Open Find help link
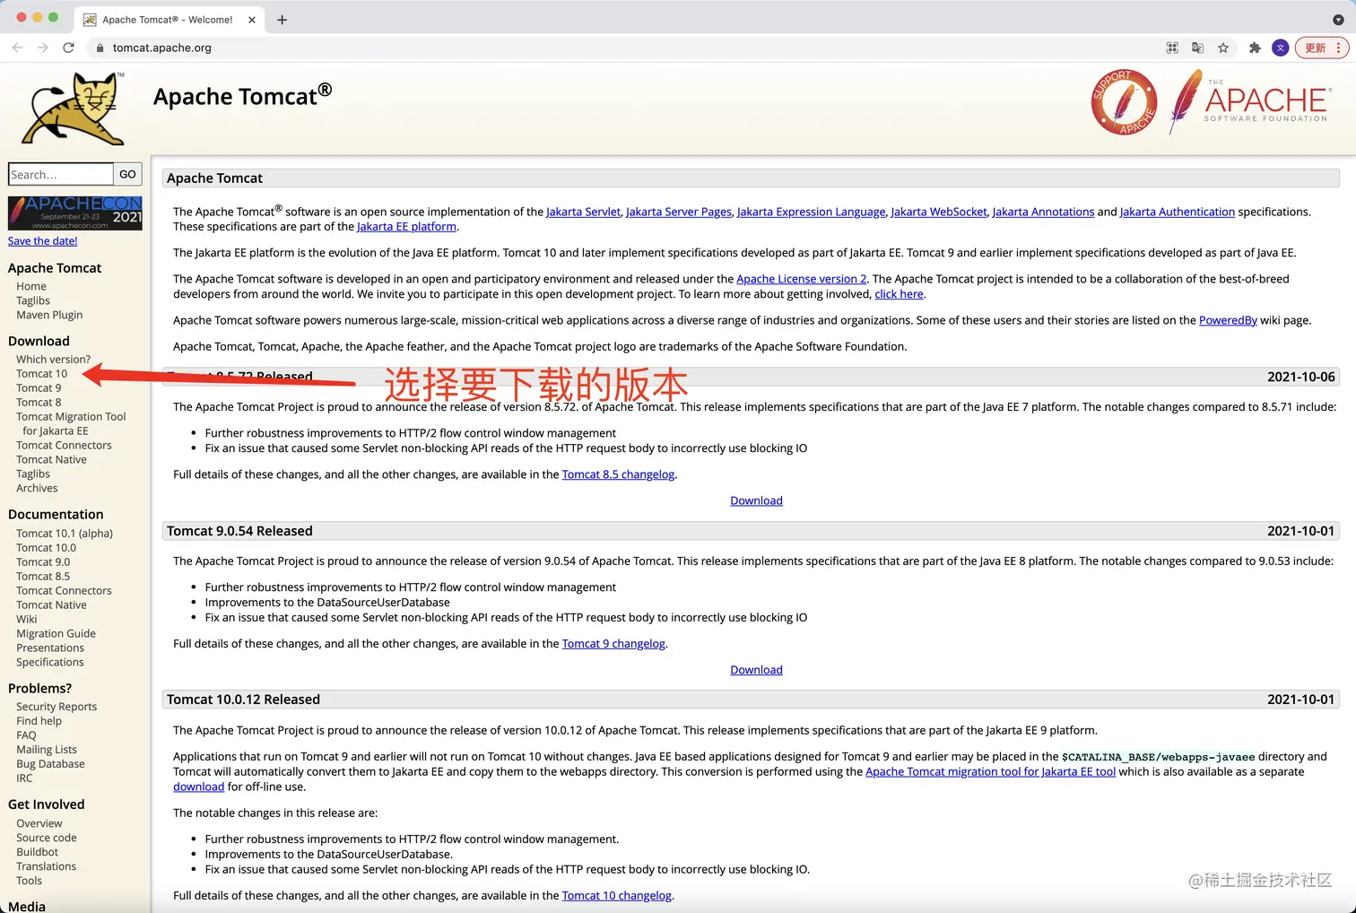 click(x=39, y=721)
